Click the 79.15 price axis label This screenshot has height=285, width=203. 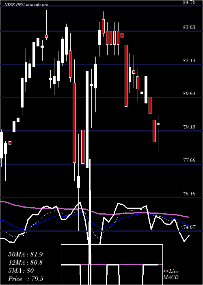click(x=189, y=127)
